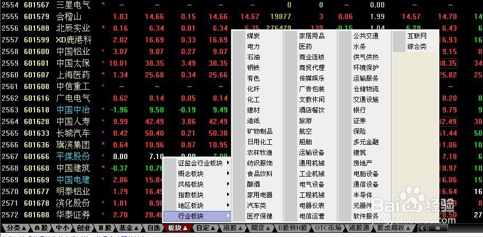This screenshot has height=237, width=483.
Task: Choose 家居用品 industry sector
Action: click(x=310, y=36)
